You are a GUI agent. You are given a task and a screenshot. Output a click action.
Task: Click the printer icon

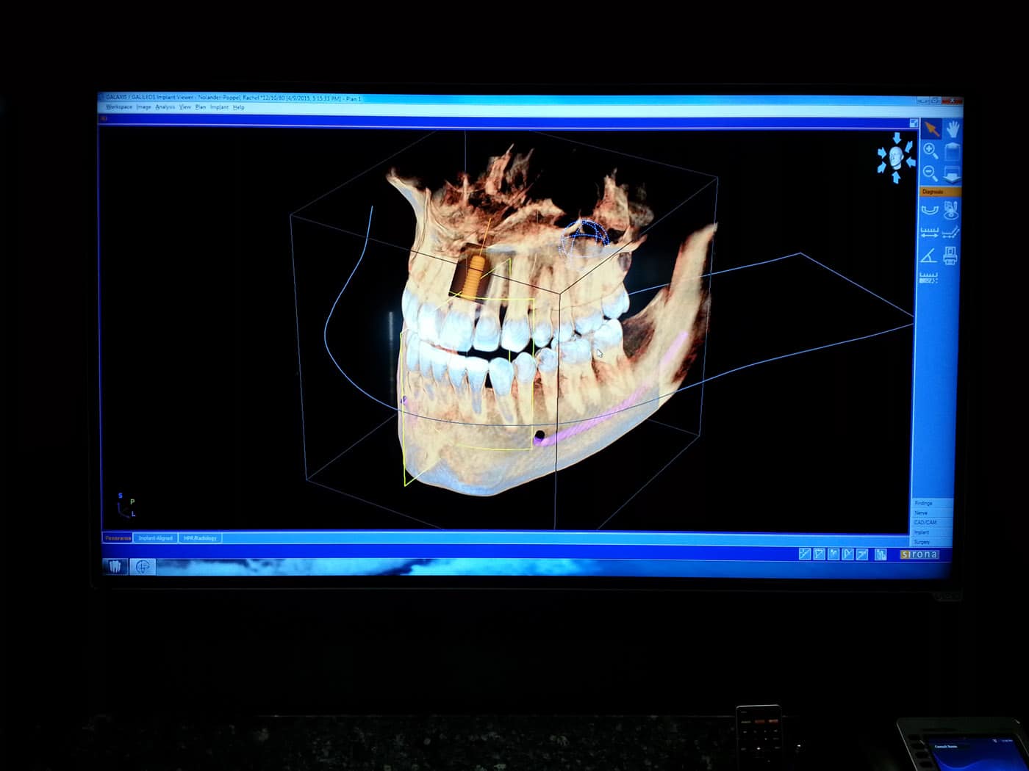point(950,256)
